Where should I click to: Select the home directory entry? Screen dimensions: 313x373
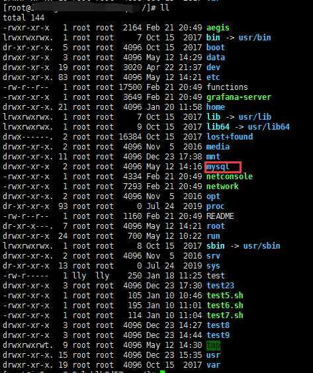(216, 107)
